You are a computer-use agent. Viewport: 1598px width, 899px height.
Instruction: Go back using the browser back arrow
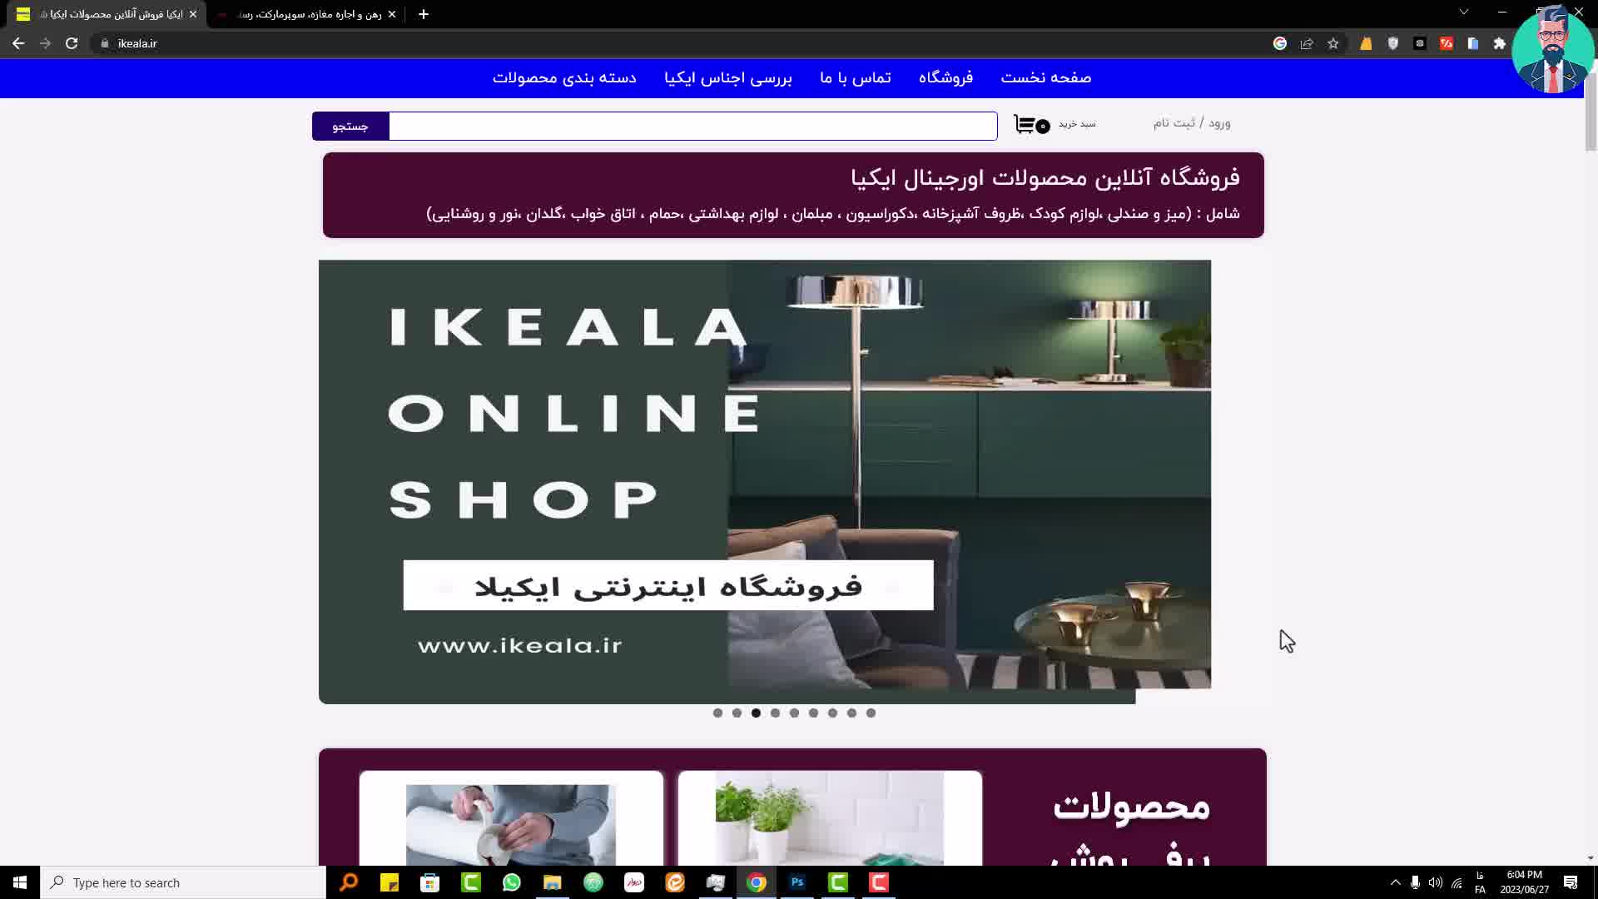pos(18,43)
